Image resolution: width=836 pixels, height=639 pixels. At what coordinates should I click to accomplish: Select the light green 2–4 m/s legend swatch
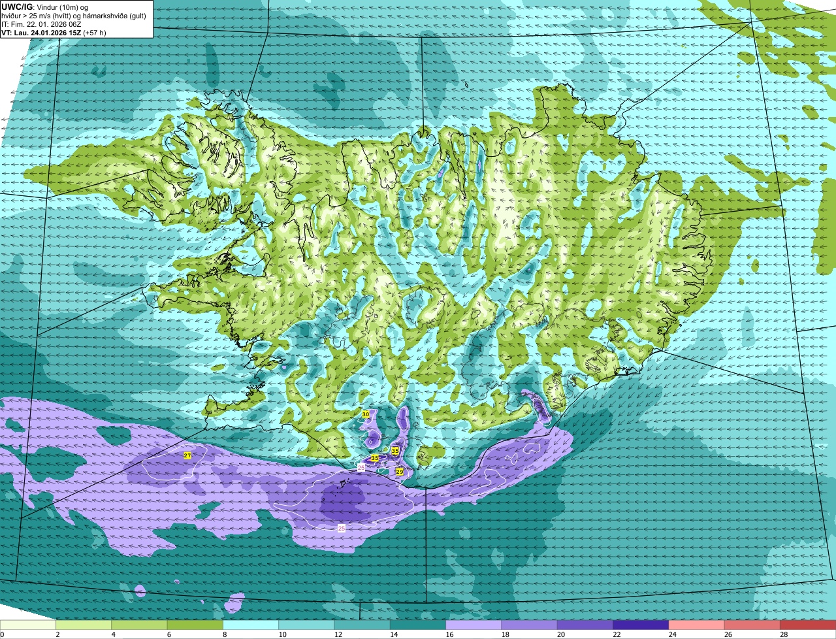click(84, 625)
